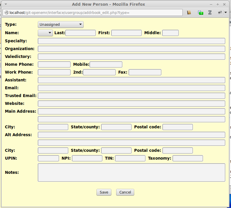
Task: Open the window menu arrow in title bar
Action: pyautogui.click(x=6, y=4)
